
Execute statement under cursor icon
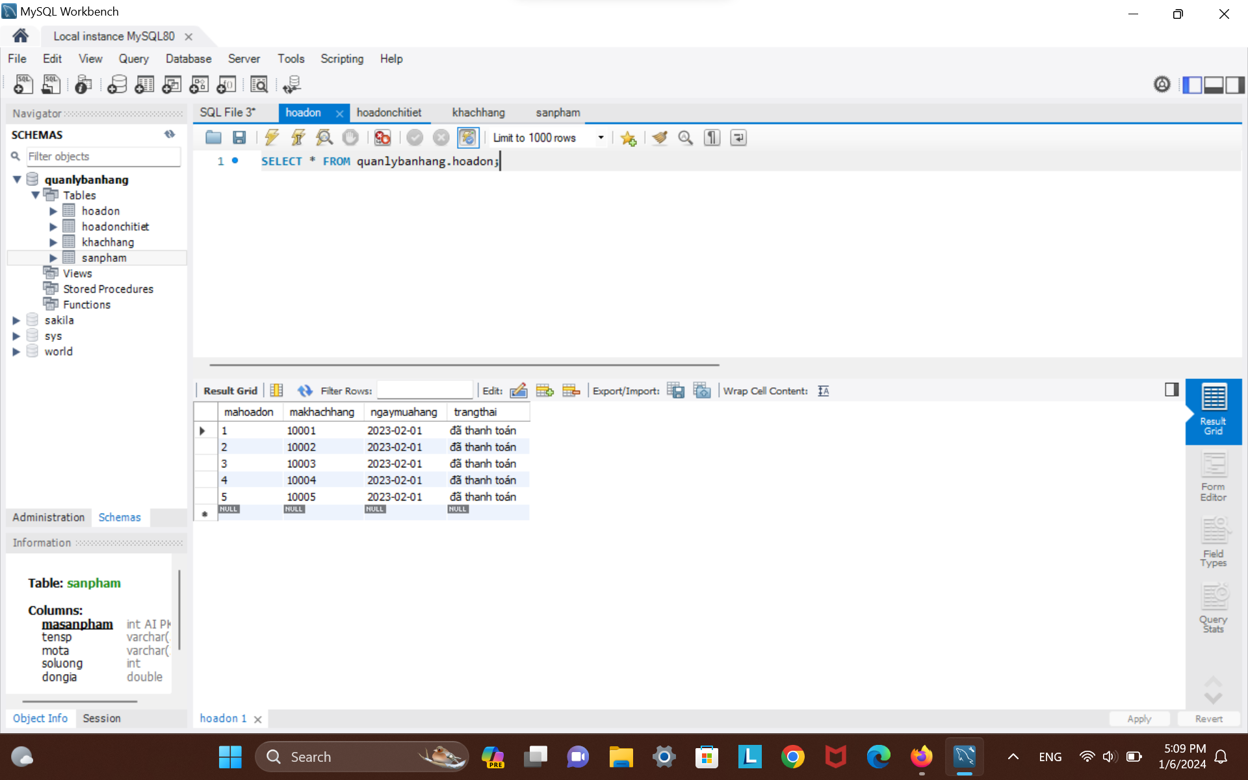pyautogui.click(x=298, y=138)
